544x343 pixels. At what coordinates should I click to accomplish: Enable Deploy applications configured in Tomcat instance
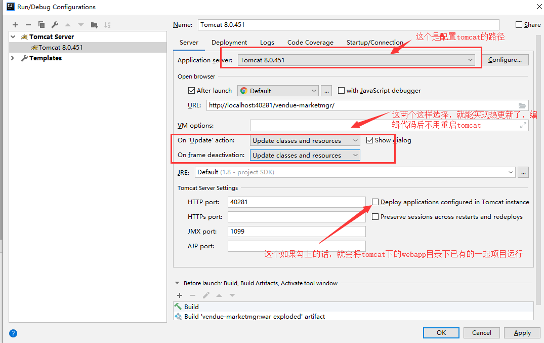(375, 202)
